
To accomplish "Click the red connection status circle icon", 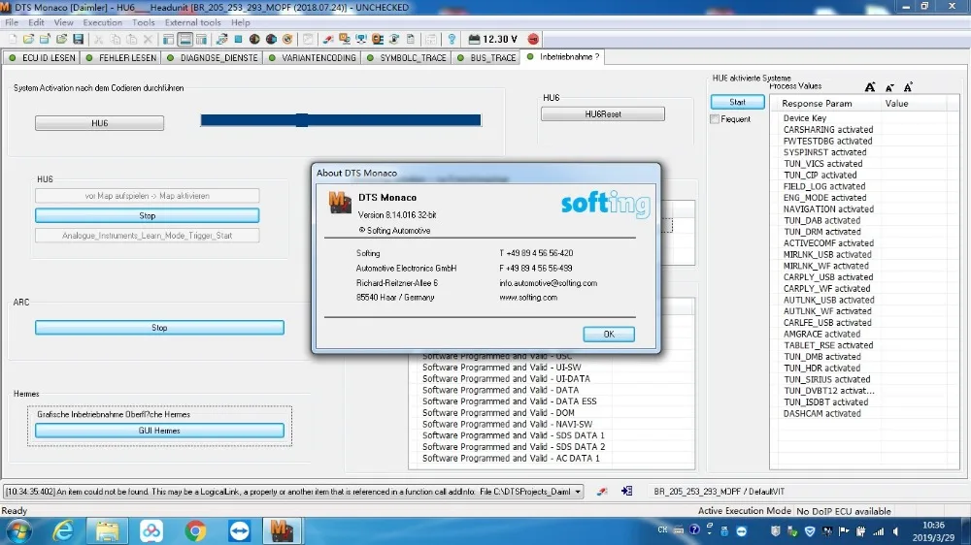I will pyautogui.click(x=533, y=39).
